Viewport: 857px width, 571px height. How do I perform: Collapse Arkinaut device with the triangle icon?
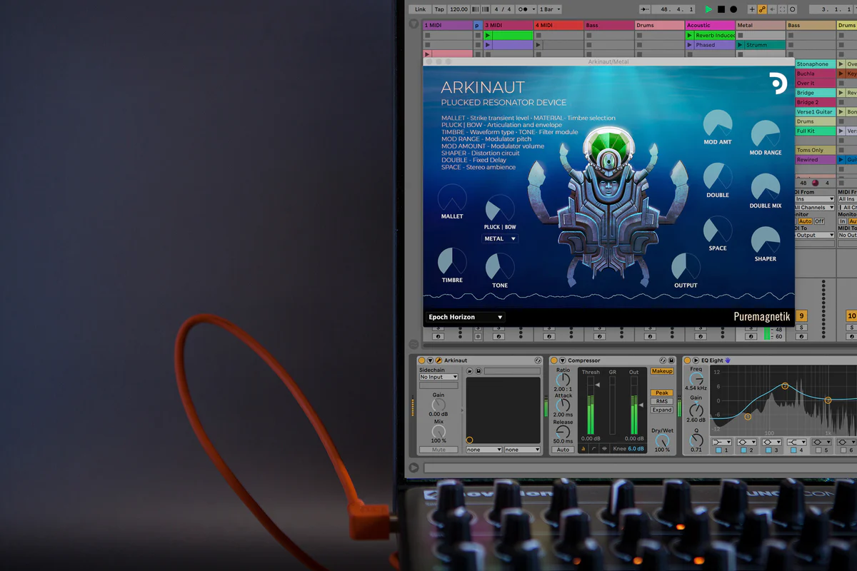click(431, 360)
